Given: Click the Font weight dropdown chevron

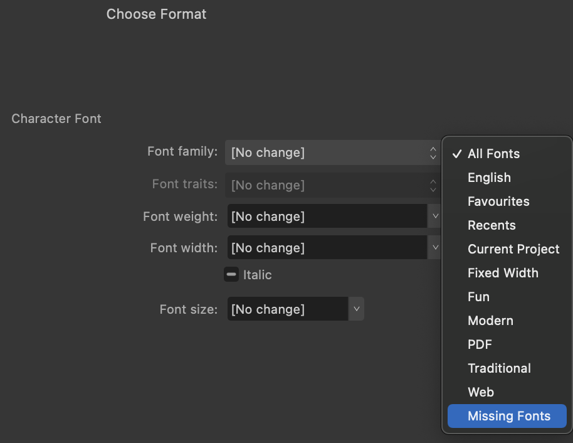Looking at the screenshot, I should click(435, 216).
